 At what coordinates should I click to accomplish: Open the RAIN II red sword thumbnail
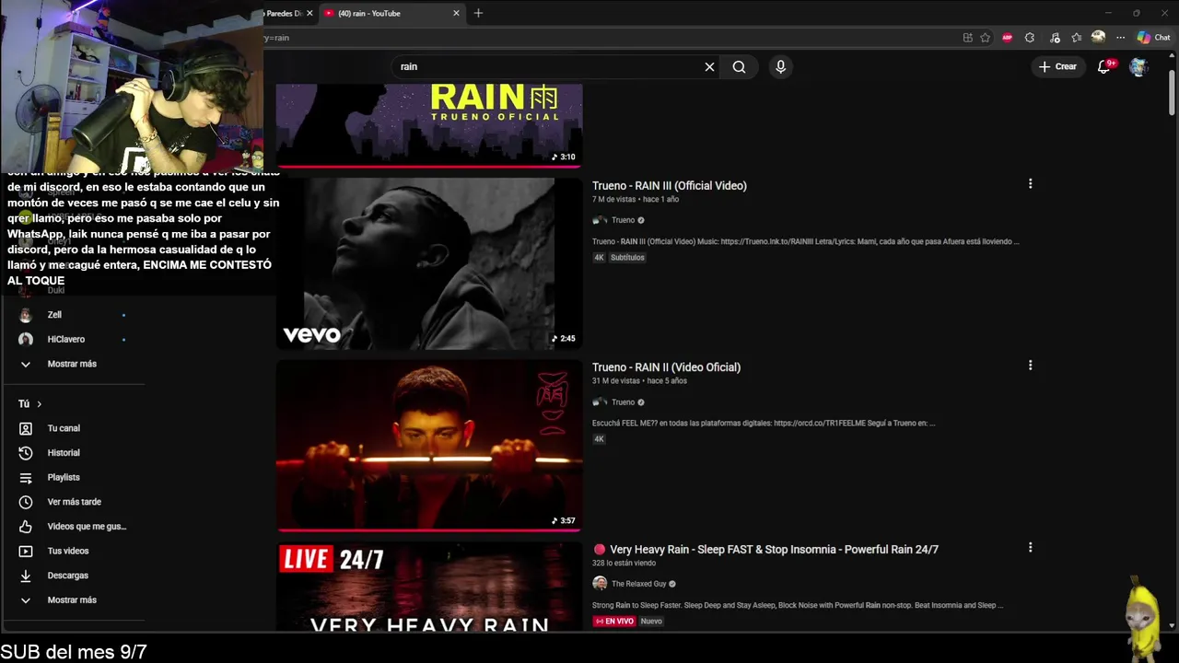(x=429, y=445)
